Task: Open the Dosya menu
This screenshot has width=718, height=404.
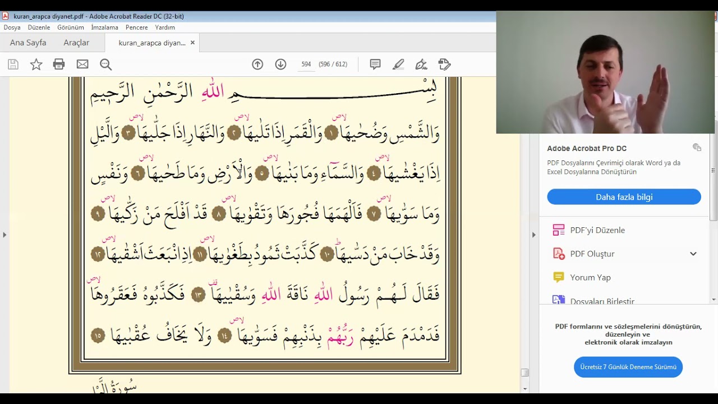Action: (12, 27)
